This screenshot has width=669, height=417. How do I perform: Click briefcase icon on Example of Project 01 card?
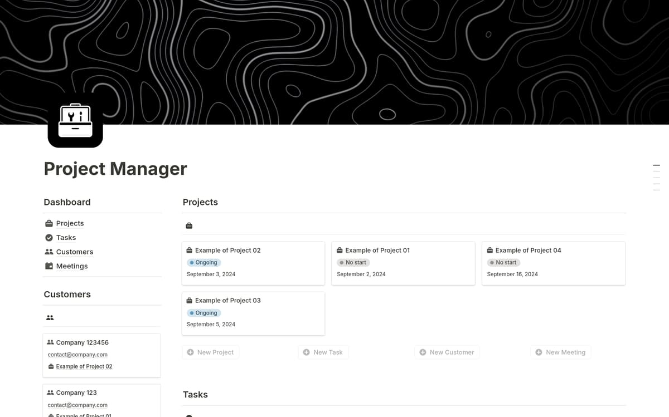tap(340, 251)
